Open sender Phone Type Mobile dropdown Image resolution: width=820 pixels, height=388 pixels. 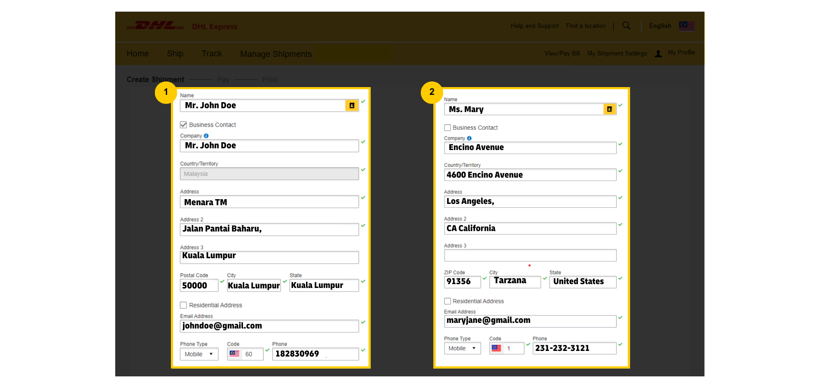click(x=199, y=354)
